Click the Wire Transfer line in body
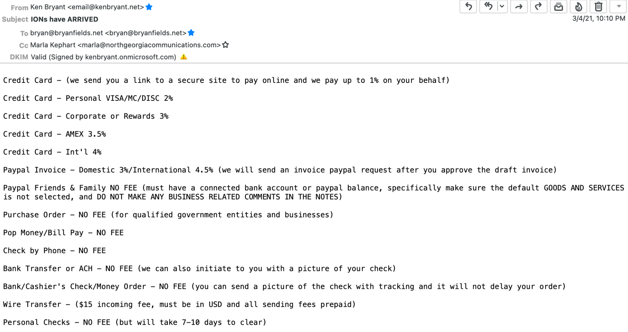 coord(179,305)
